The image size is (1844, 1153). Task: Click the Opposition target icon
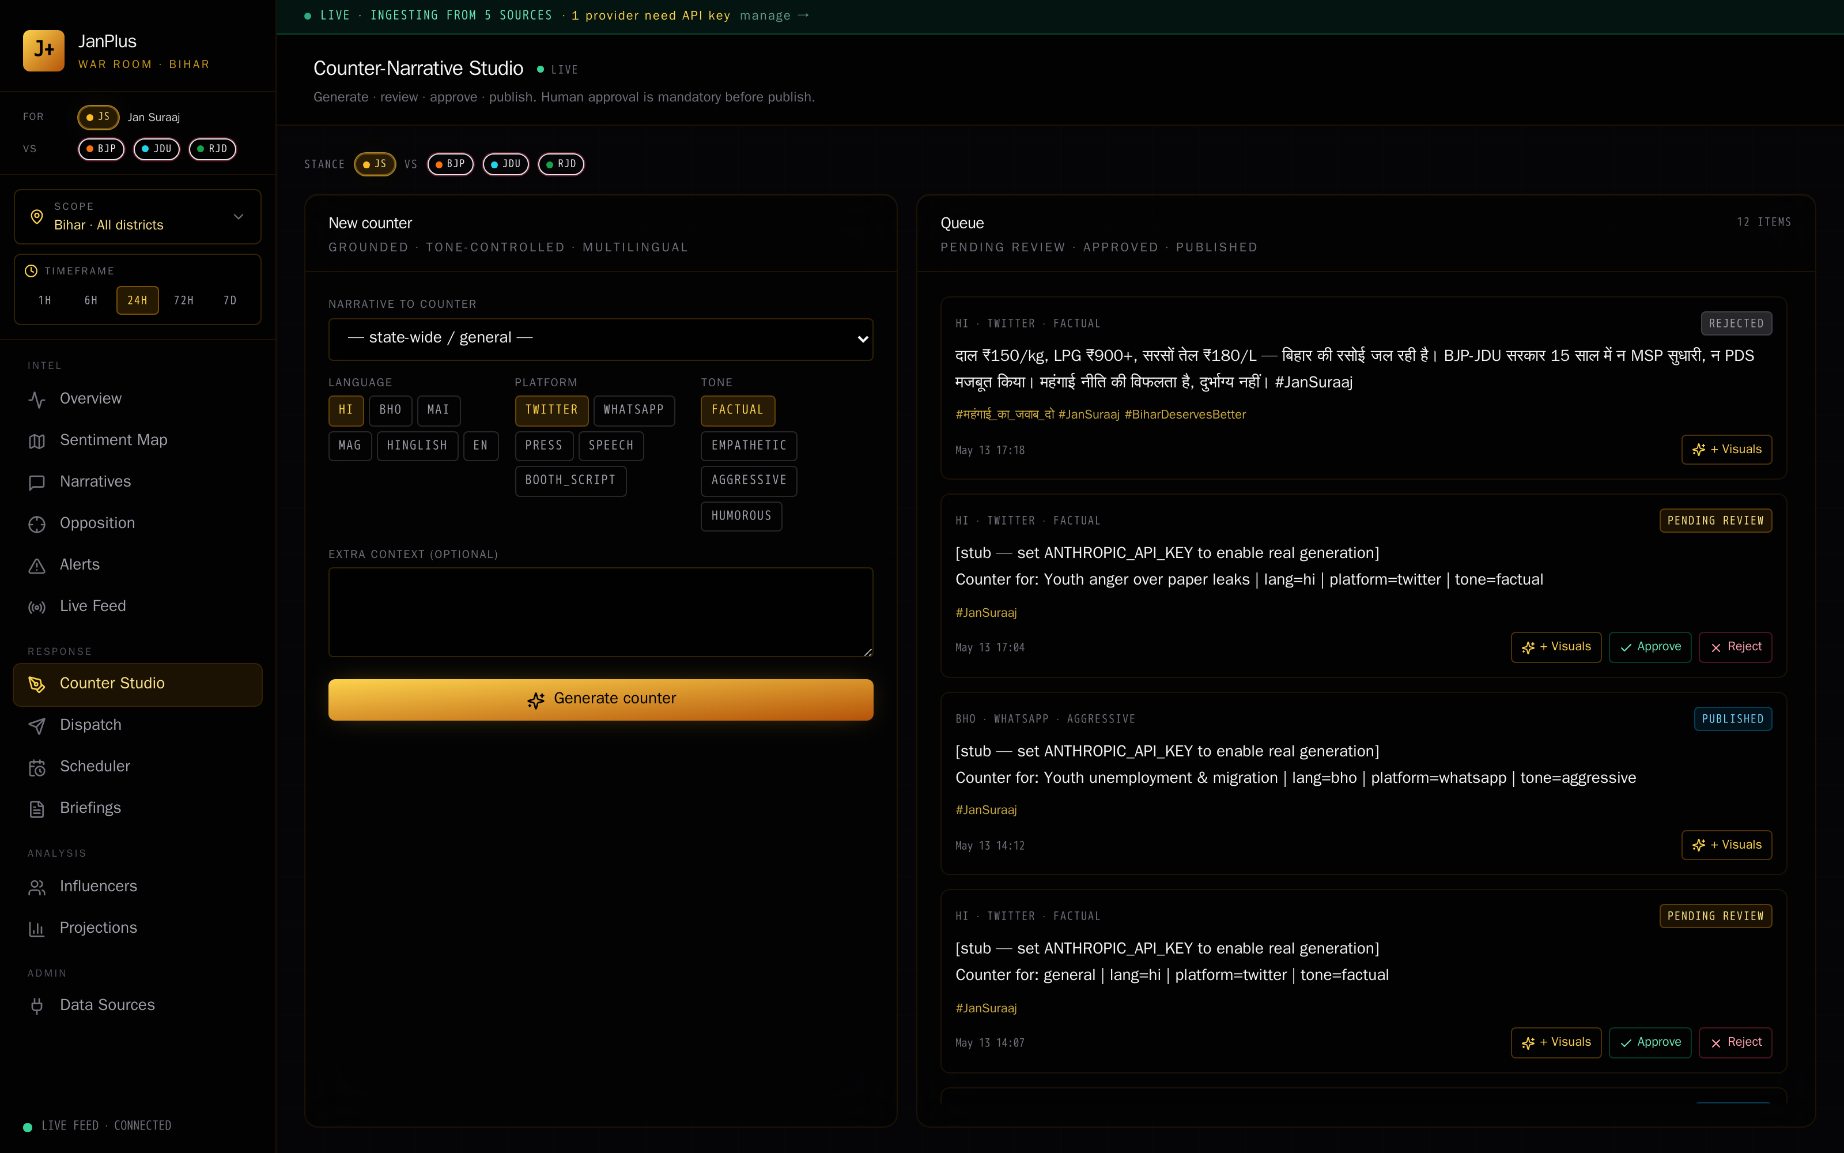tap(36, 524)
